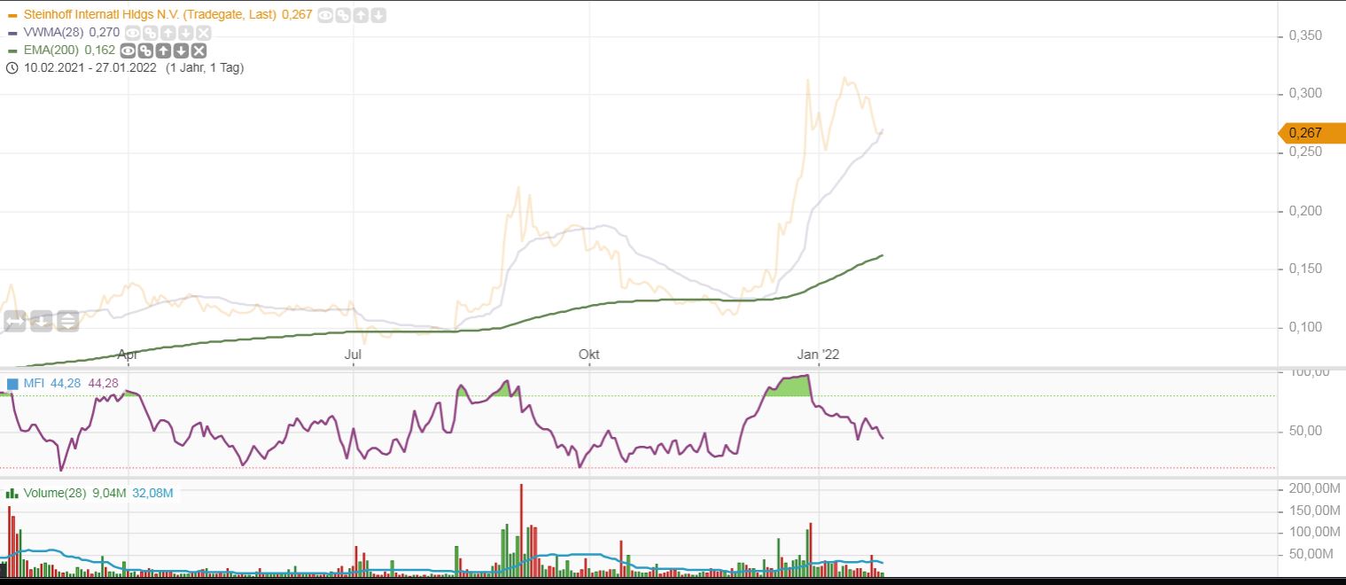Toggle visibility of the VWMA(28) line
This screenshot has width=1346, height=585.
(132, 33)
